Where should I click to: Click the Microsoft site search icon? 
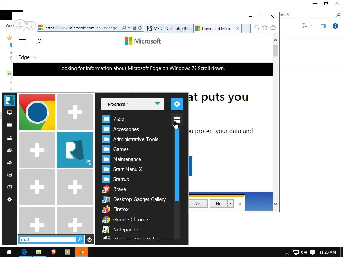click(x=39, y=41)
